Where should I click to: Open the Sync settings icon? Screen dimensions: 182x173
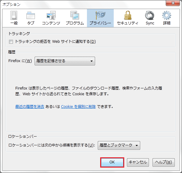(150, 18)
